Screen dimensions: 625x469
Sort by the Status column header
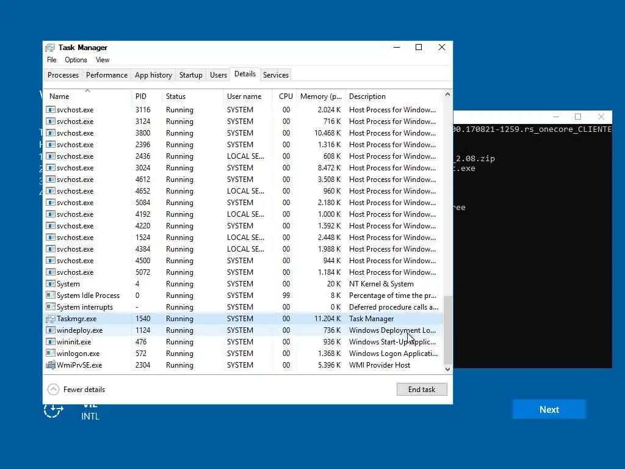(192, 96)
